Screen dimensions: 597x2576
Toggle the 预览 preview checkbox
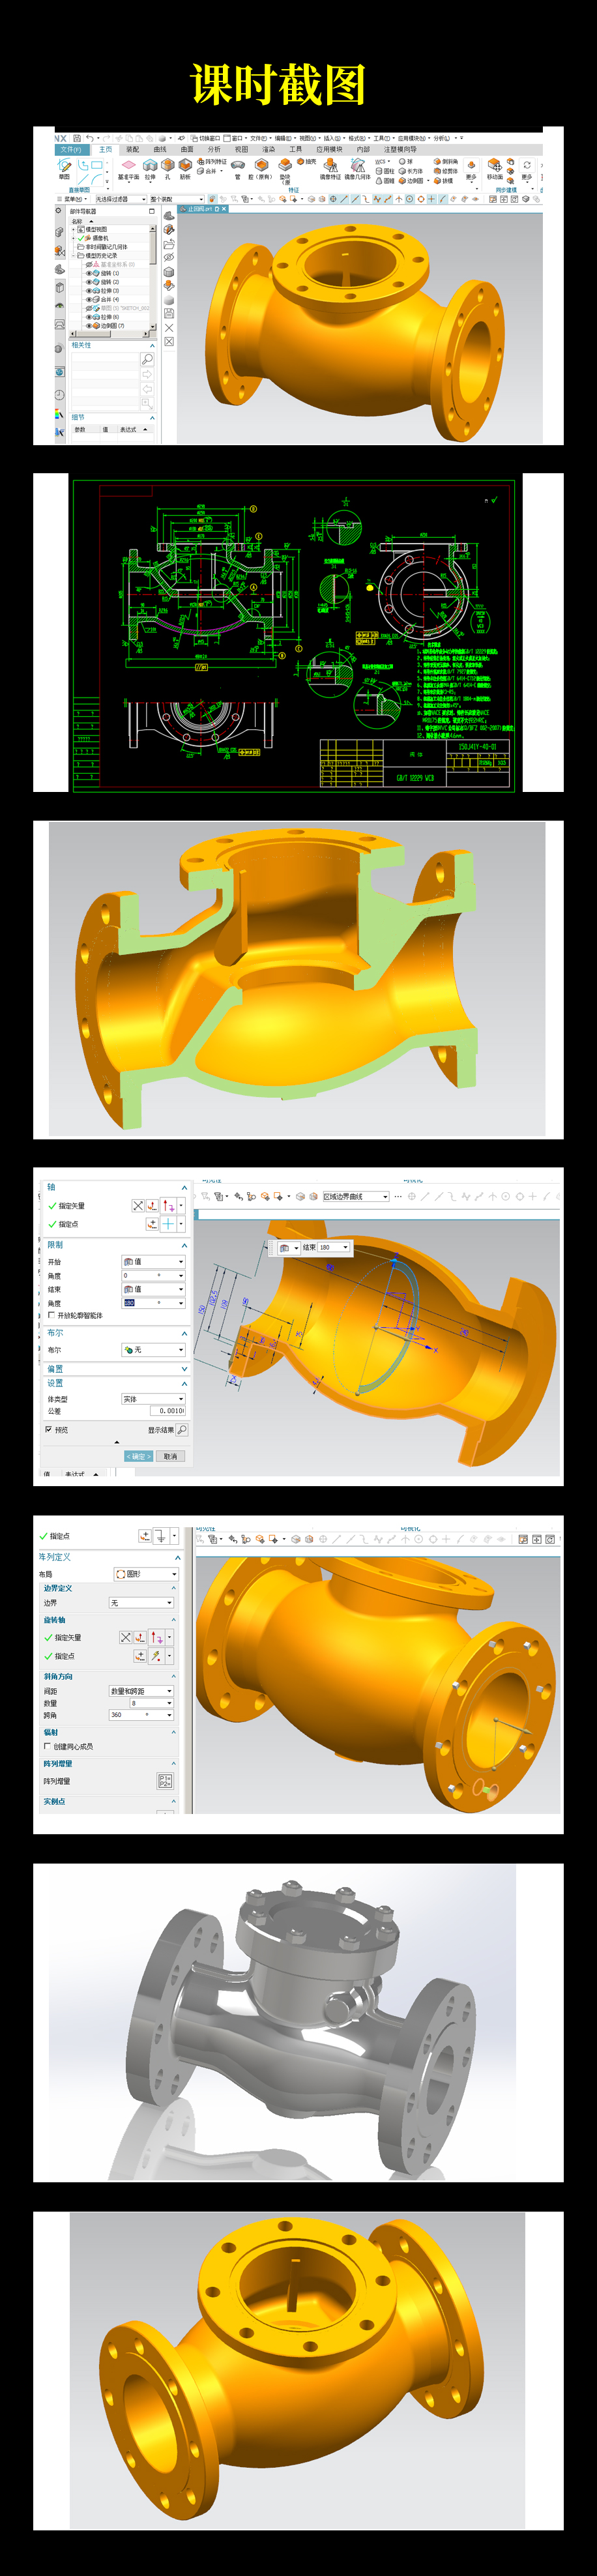coord(48,1430)
